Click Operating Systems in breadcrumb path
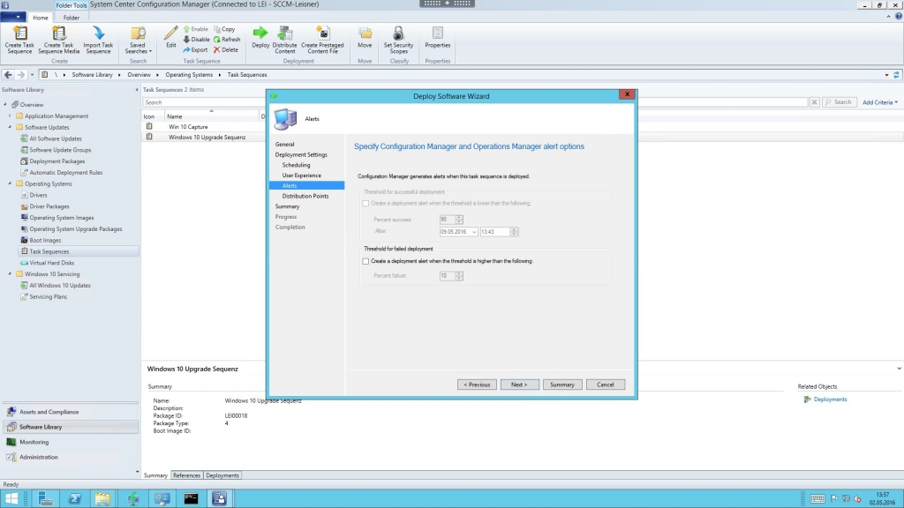Screen dimensions: 904x508 [x=189, y=75]
